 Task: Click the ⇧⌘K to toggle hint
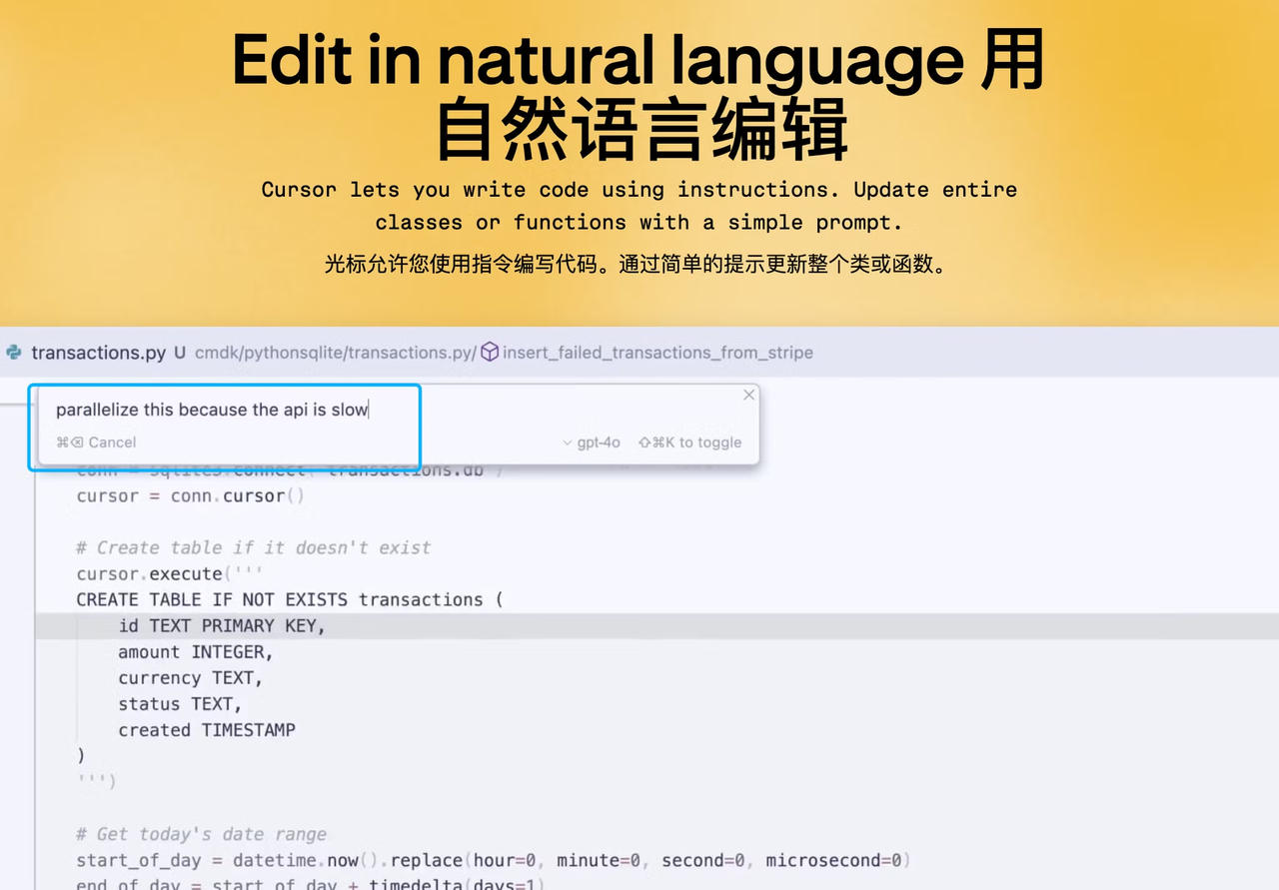click(x=689, y=443)
